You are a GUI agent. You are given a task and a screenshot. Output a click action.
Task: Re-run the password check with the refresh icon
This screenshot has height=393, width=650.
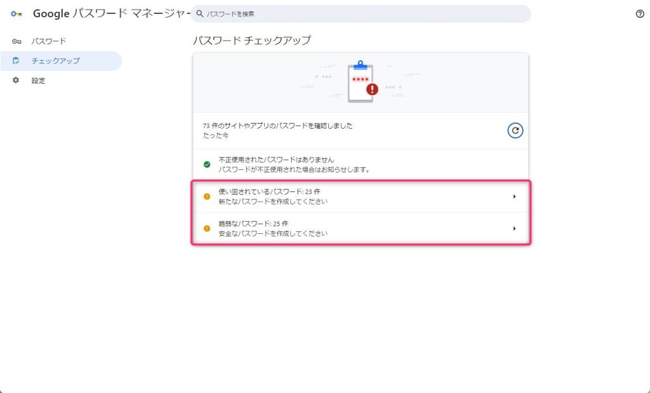point(515,131)
